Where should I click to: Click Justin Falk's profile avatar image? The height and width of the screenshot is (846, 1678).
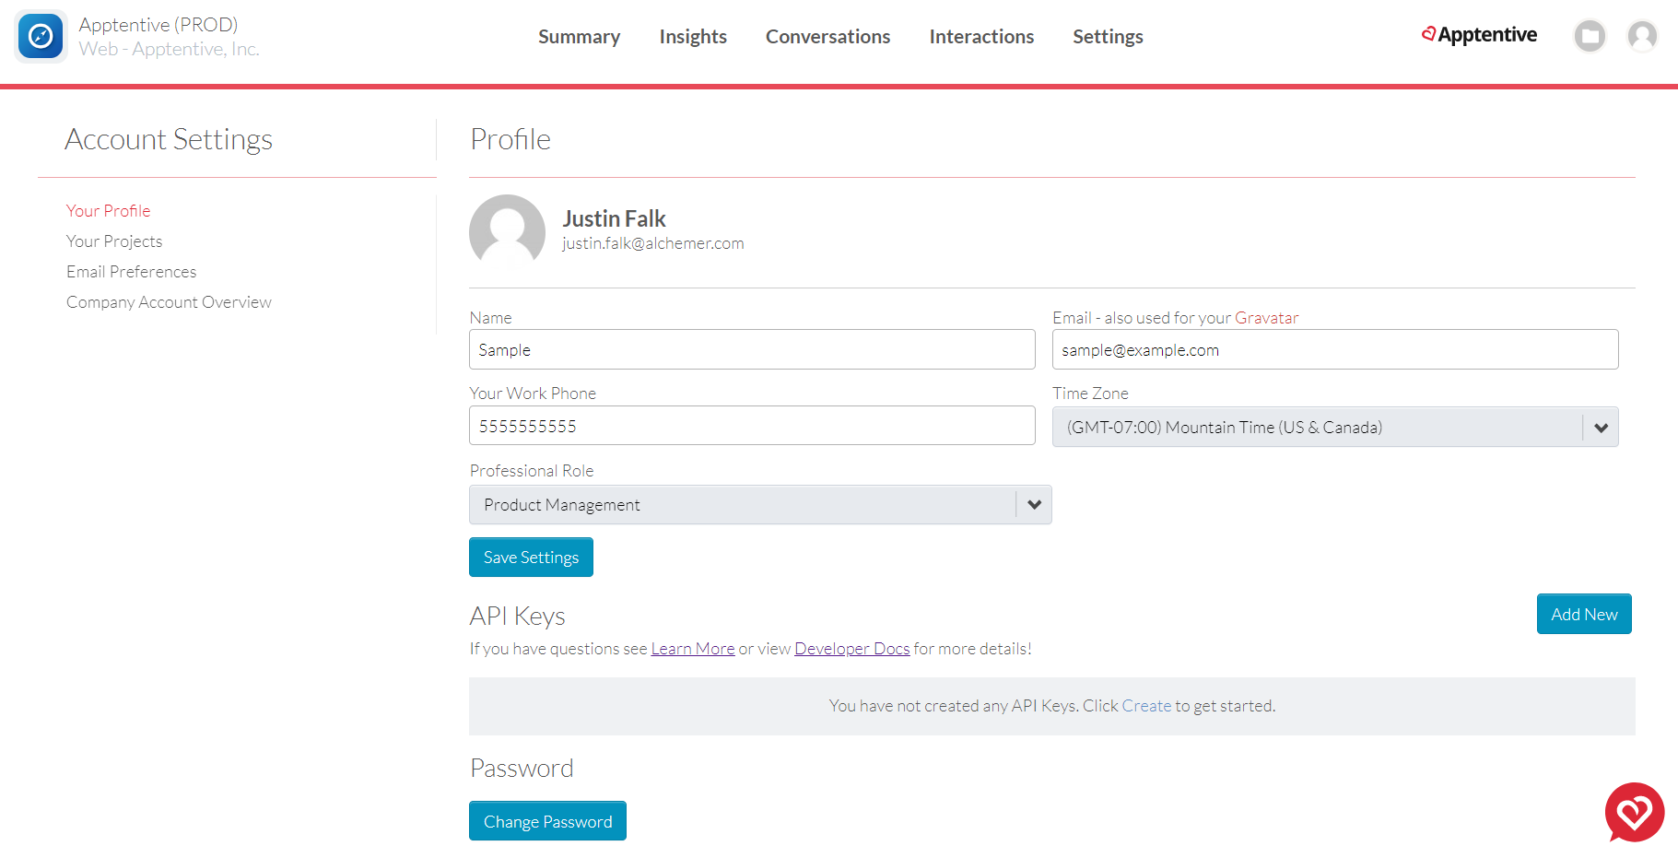[507, 231]
